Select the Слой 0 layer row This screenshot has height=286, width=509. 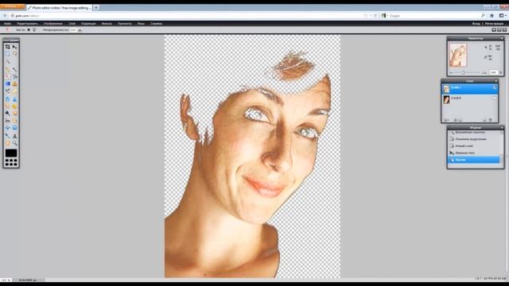click(469, 99)
